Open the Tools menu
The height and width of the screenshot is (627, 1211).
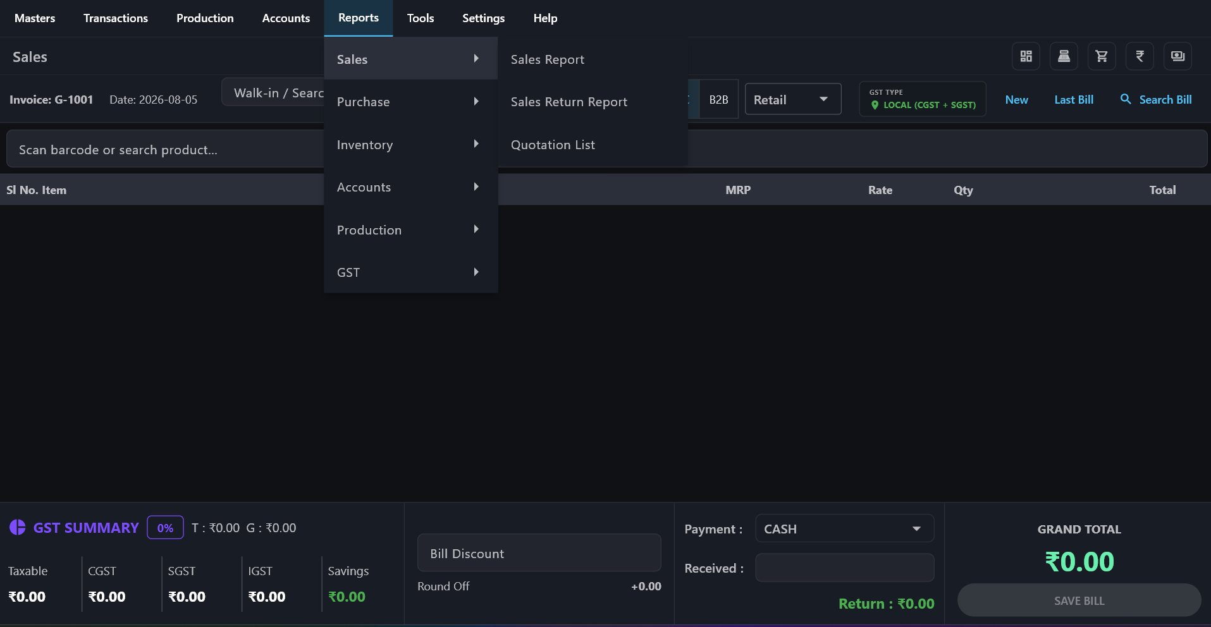421,18
